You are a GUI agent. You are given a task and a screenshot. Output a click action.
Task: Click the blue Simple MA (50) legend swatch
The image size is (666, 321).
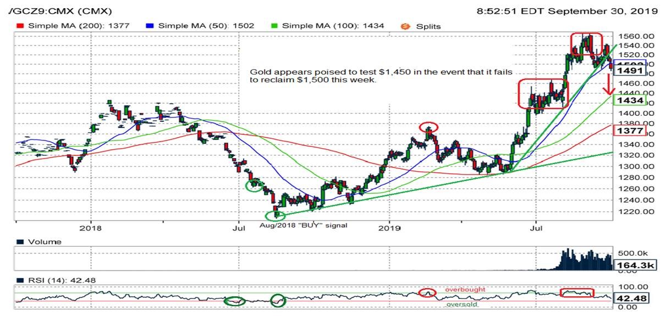coord(150,26)
